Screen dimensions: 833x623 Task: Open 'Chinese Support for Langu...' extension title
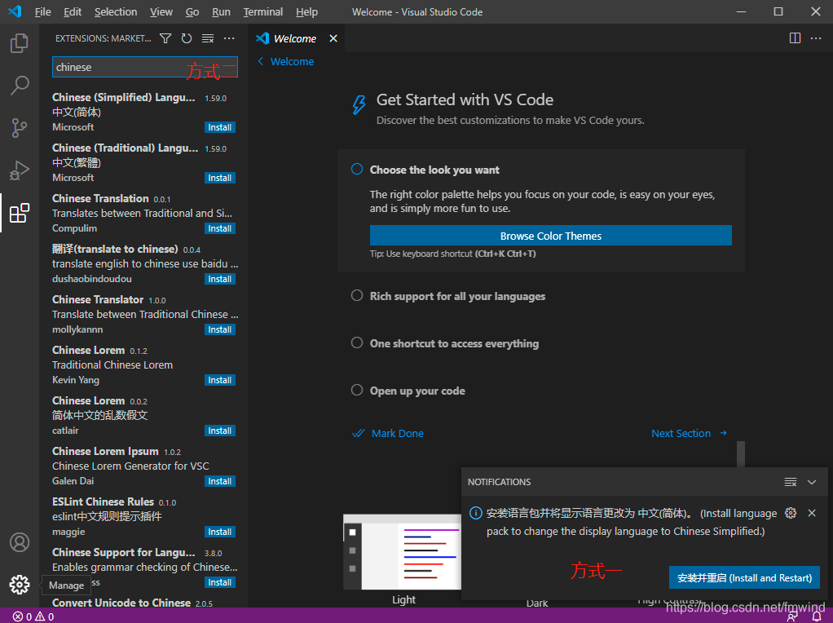click(124, 552)
